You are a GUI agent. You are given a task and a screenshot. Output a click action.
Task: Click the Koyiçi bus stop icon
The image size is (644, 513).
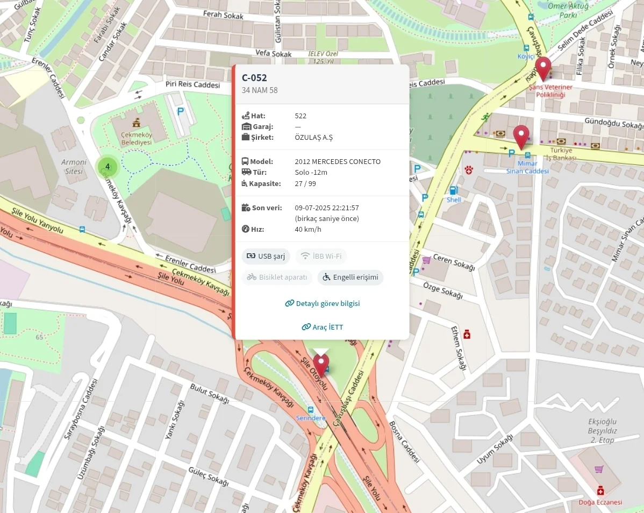coord(526,47)
